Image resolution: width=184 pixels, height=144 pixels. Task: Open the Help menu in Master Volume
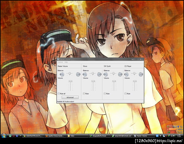(66, 62)
